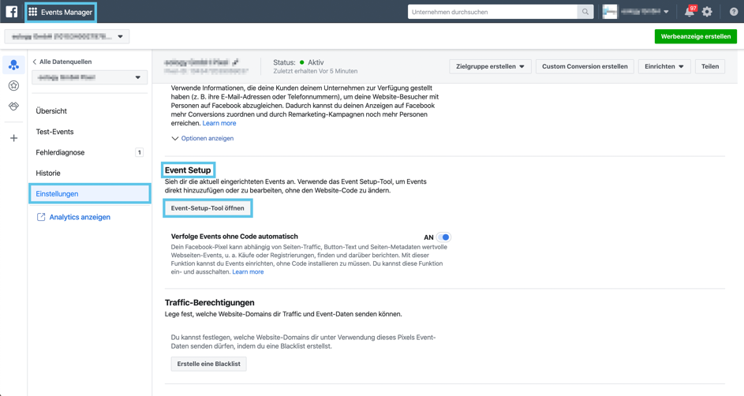
Task: Open Learn more link under automatic events
Action: [248, 271]
